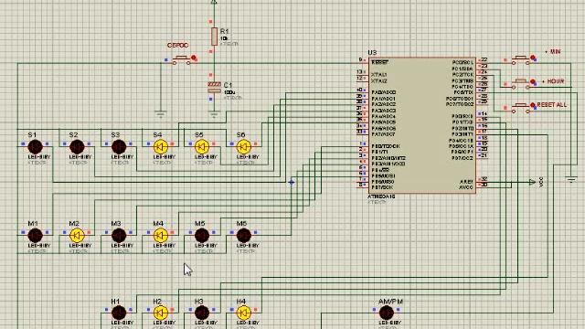Click the + MIN text label

click(552, 51)
